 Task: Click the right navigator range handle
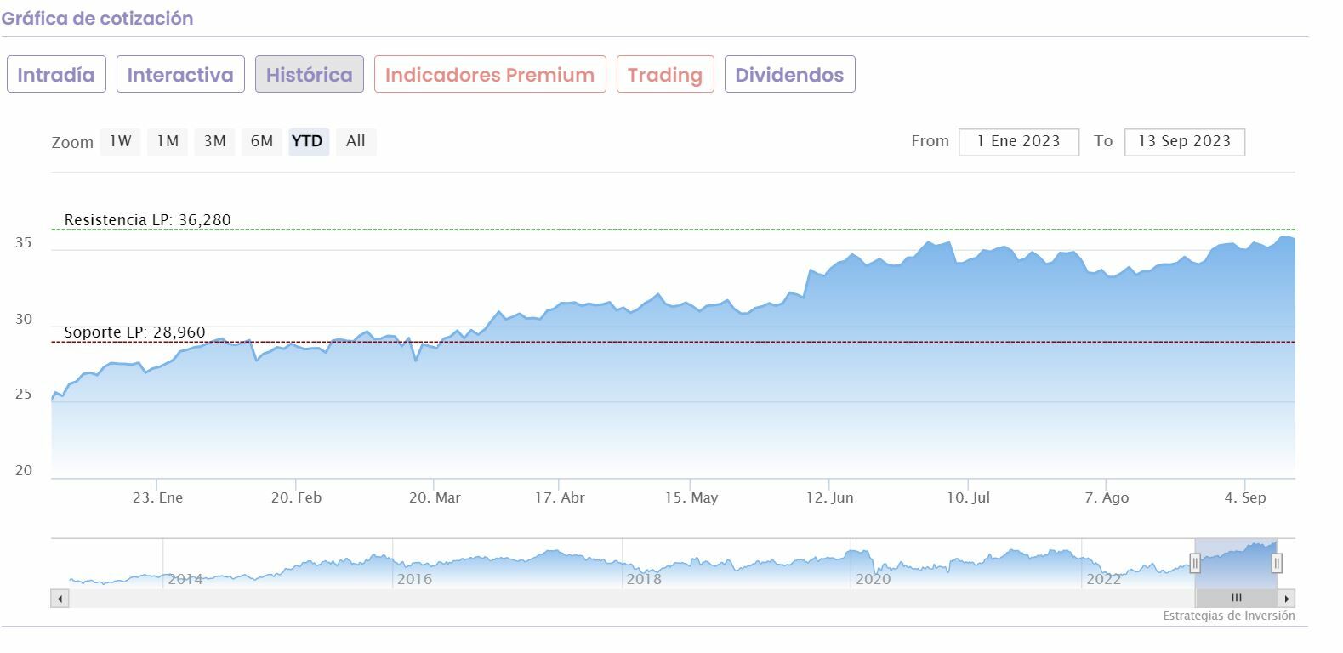tap(1277, 563)
